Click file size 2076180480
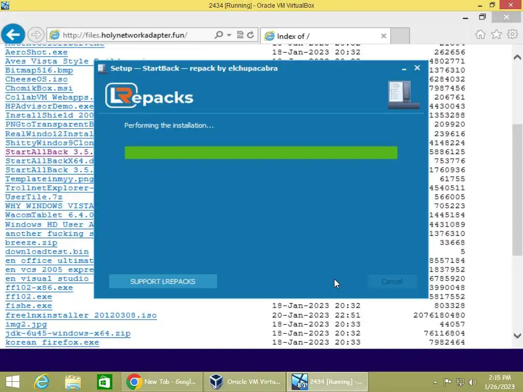 439,315
